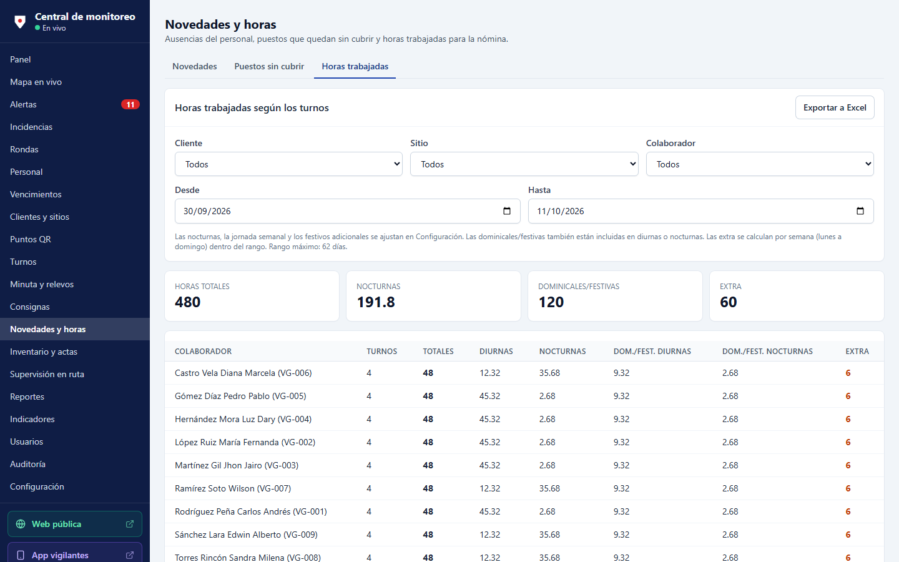Open Puntos QR in the sidebar

(75, 239)
